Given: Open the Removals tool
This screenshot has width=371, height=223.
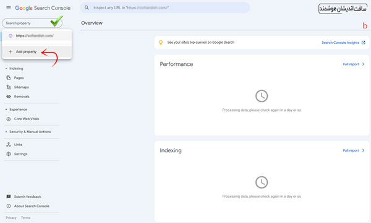Looking at the screenshot, I should 22,97.
